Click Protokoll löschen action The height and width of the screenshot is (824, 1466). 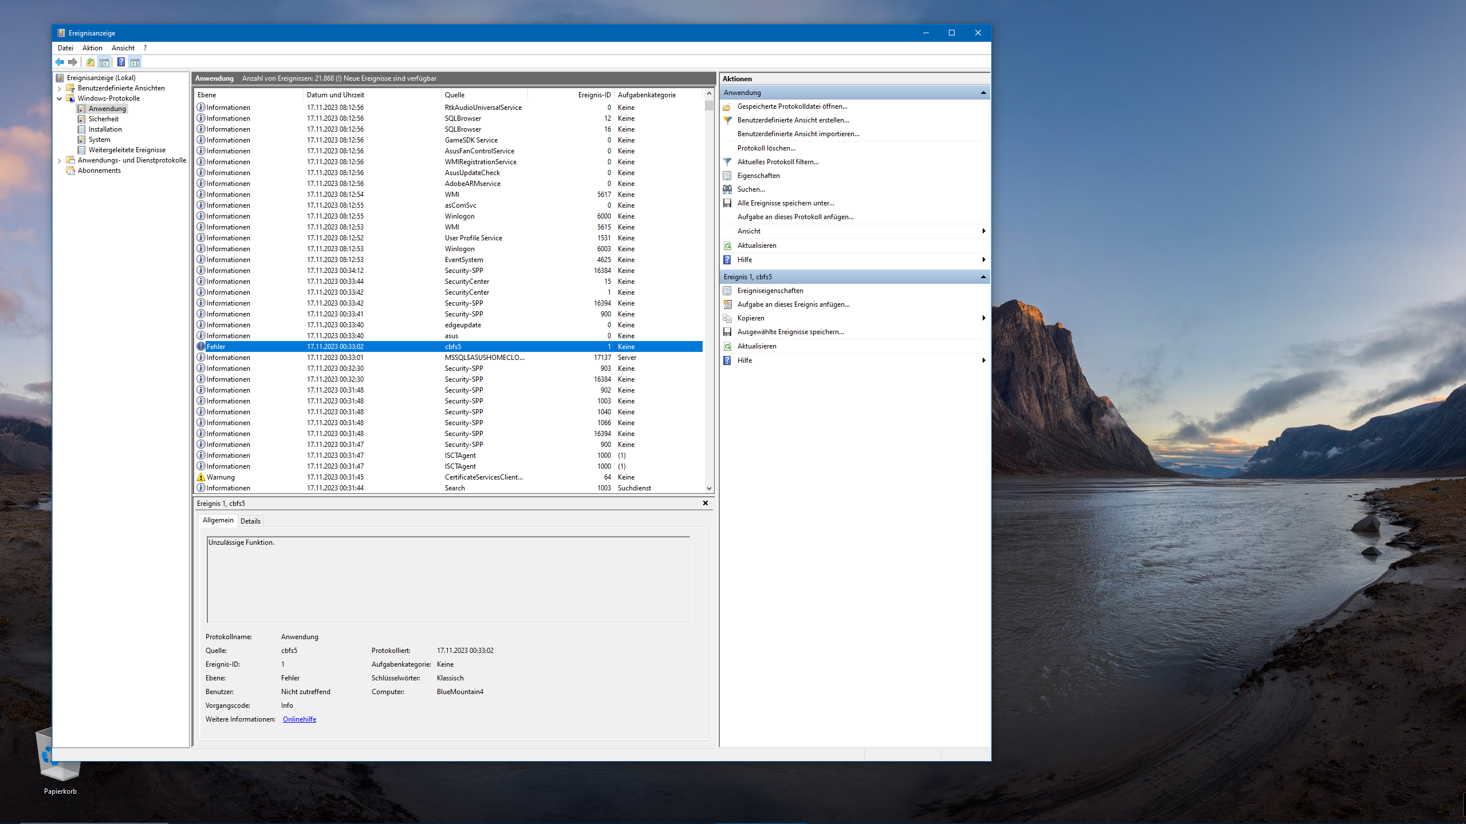coord(766,148)
